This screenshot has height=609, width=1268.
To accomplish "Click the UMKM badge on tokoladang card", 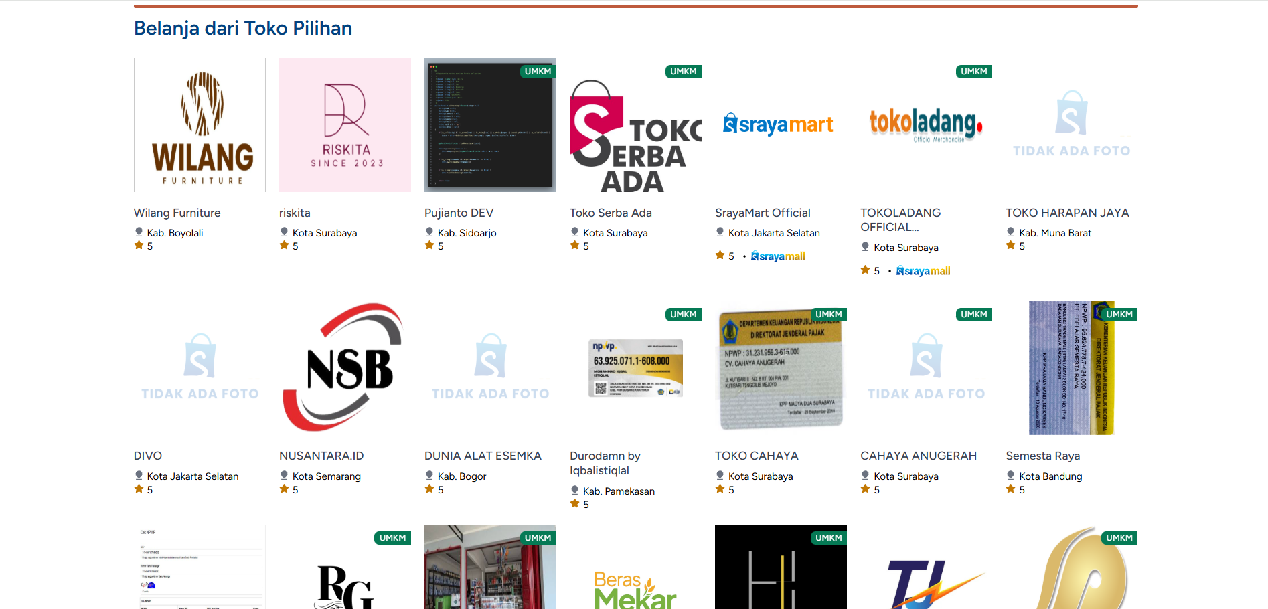I will [x=974, y=72].
